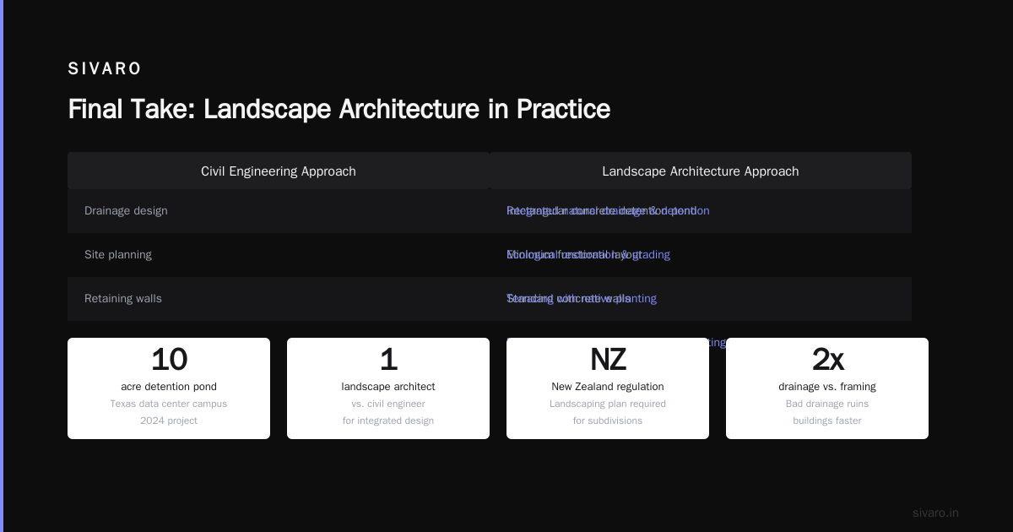This screenshot has width=1013, height=532.
Task: Click the 'drainage vs. framing' label
Action: click(x=827, y=387)
